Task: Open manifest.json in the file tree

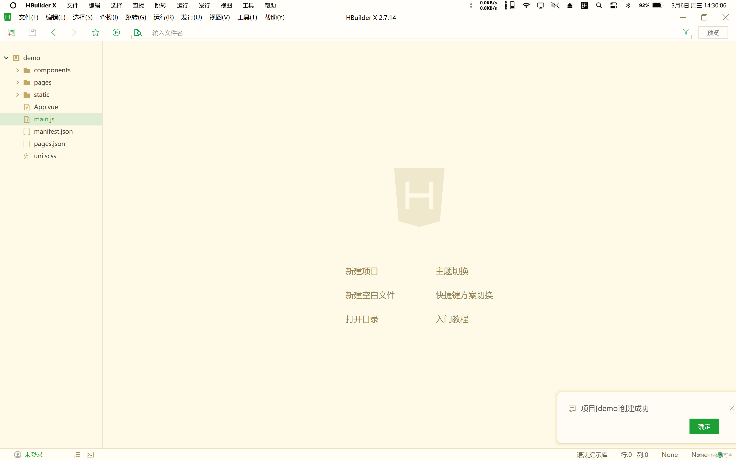Action: pos(53,131)
